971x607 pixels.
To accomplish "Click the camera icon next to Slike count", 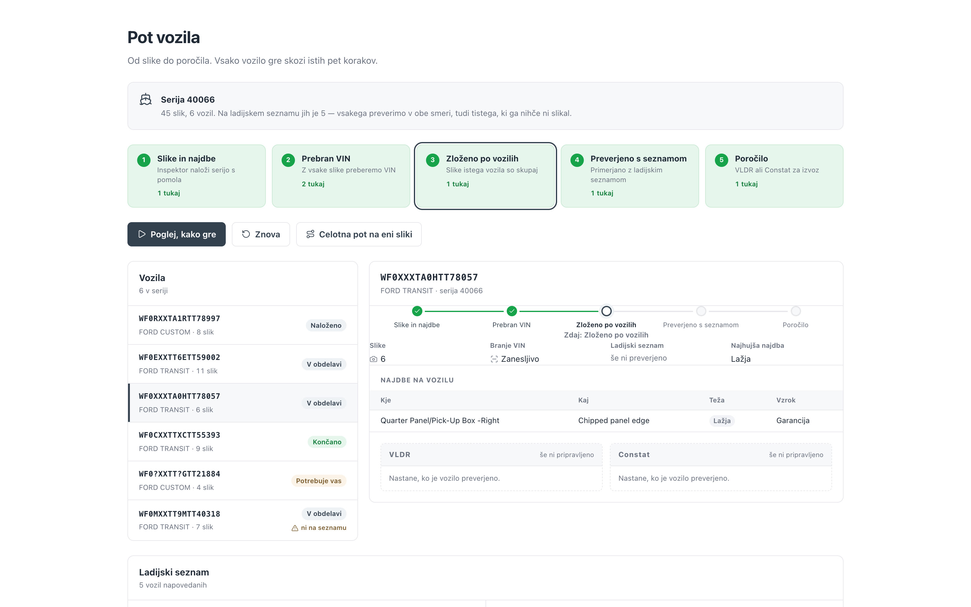I will [x=374, y=359].
